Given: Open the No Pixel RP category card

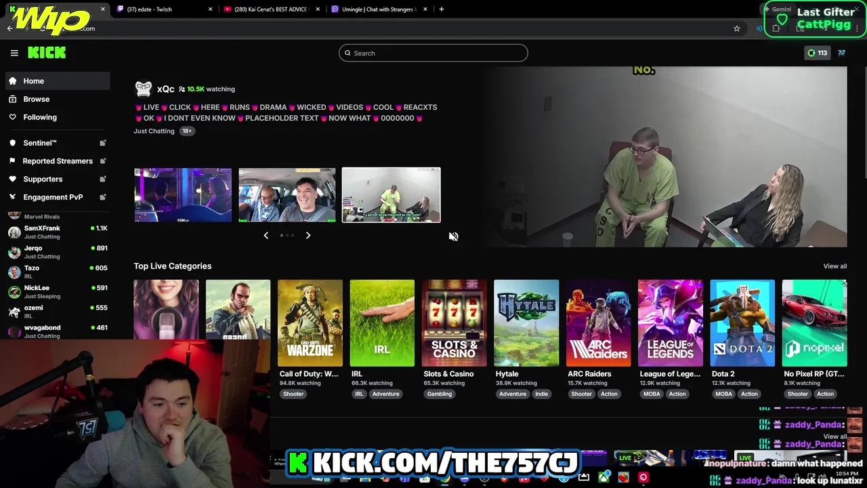Looking at the screenshot, I should point(814,323).
